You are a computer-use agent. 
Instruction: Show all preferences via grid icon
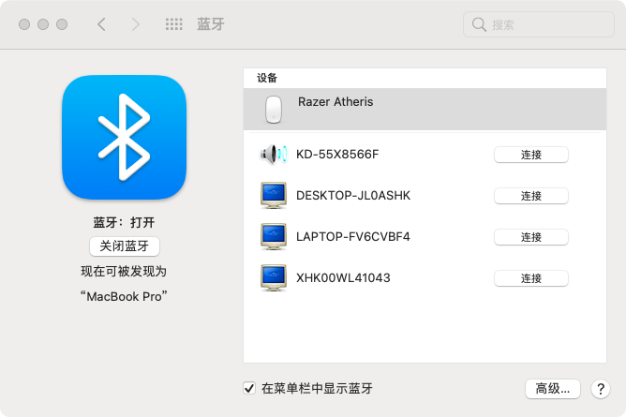pos(174,24)
